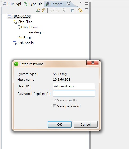Click the Sftp Files subsystem icon
Image resolution: width=129 pixels, height=149 pixels.
[15, 22]
